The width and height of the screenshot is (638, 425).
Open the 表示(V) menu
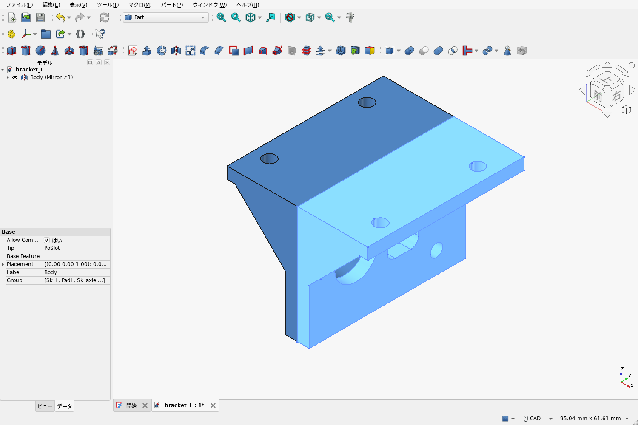(x=78, y=5)
